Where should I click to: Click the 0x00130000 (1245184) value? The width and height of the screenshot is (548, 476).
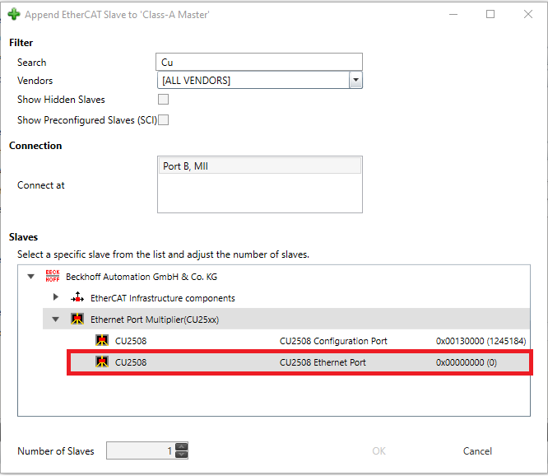[481, 341]
